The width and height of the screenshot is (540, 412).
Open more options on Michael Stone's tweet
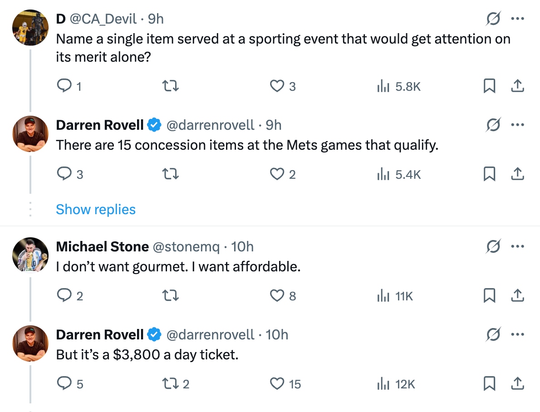click(518, 246)
